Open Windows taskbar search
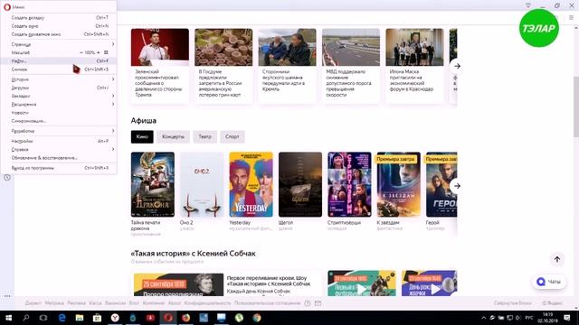The height and width of the screenshot is (325, 579). [26, 318]
